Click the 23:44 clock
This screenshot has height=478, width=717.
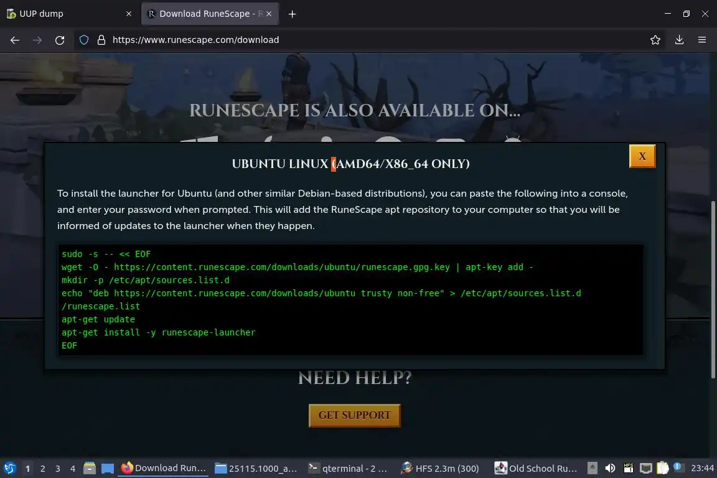(702, 468)
